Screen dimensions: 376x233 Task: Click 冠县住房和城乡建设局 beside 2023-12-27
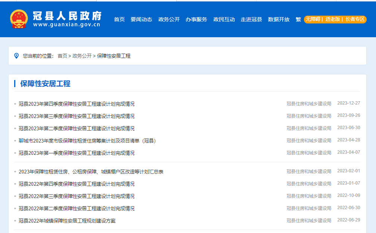pyautogui.click(x=309, y=104)
